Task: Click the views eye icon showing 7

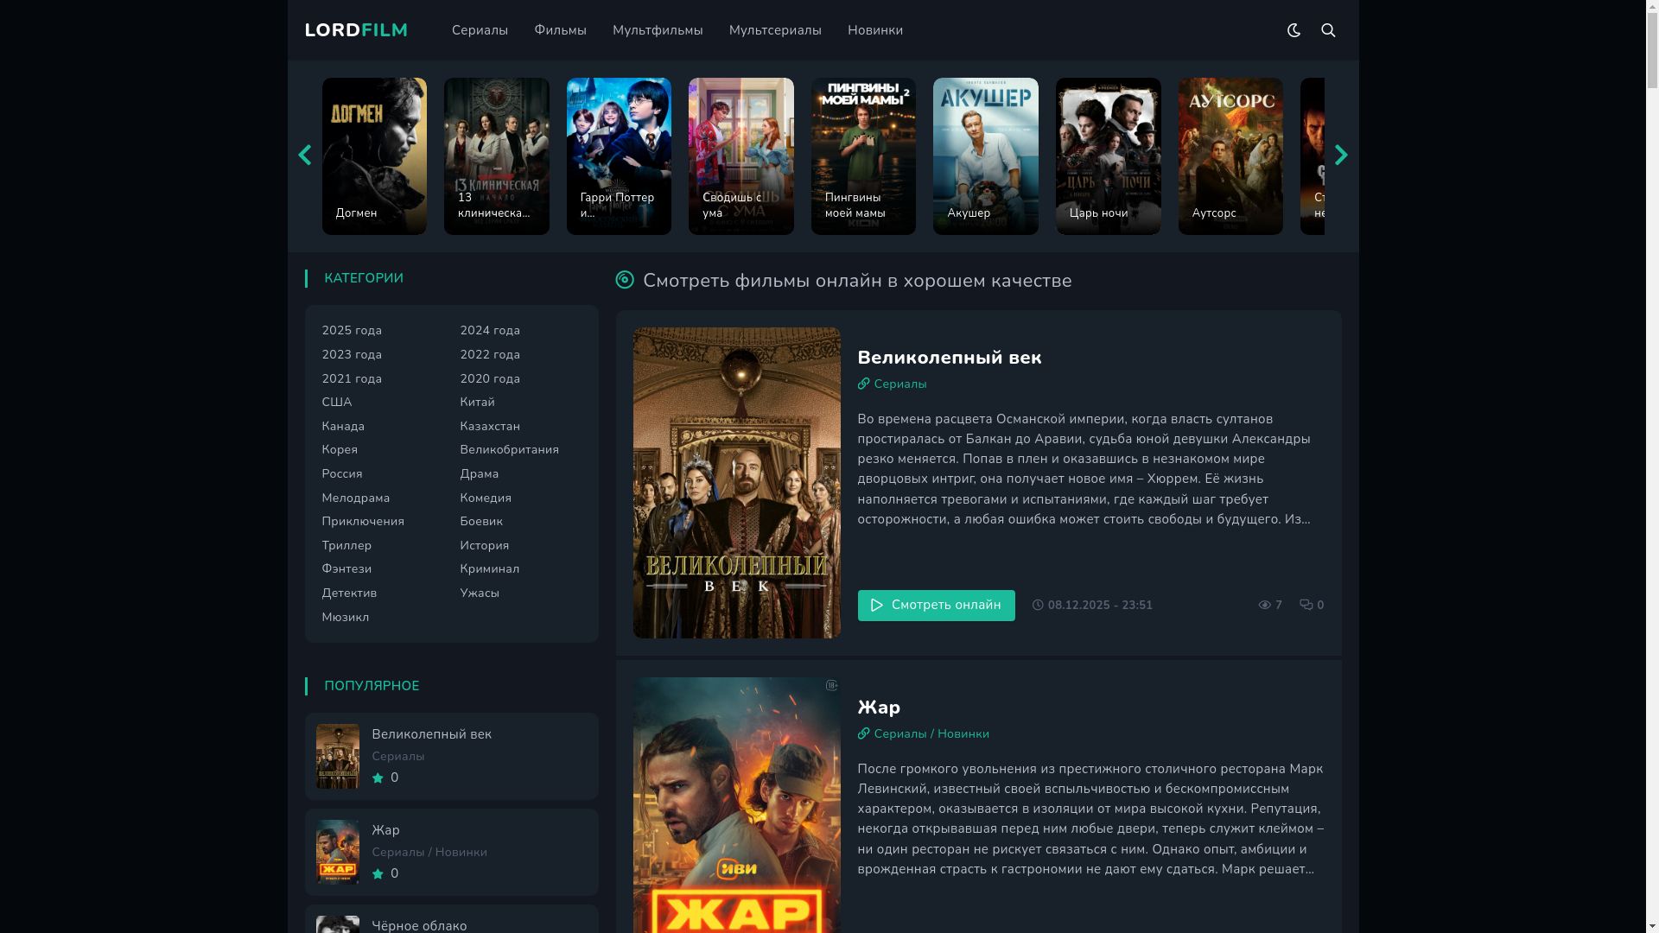Action: tap(1264, 606)
